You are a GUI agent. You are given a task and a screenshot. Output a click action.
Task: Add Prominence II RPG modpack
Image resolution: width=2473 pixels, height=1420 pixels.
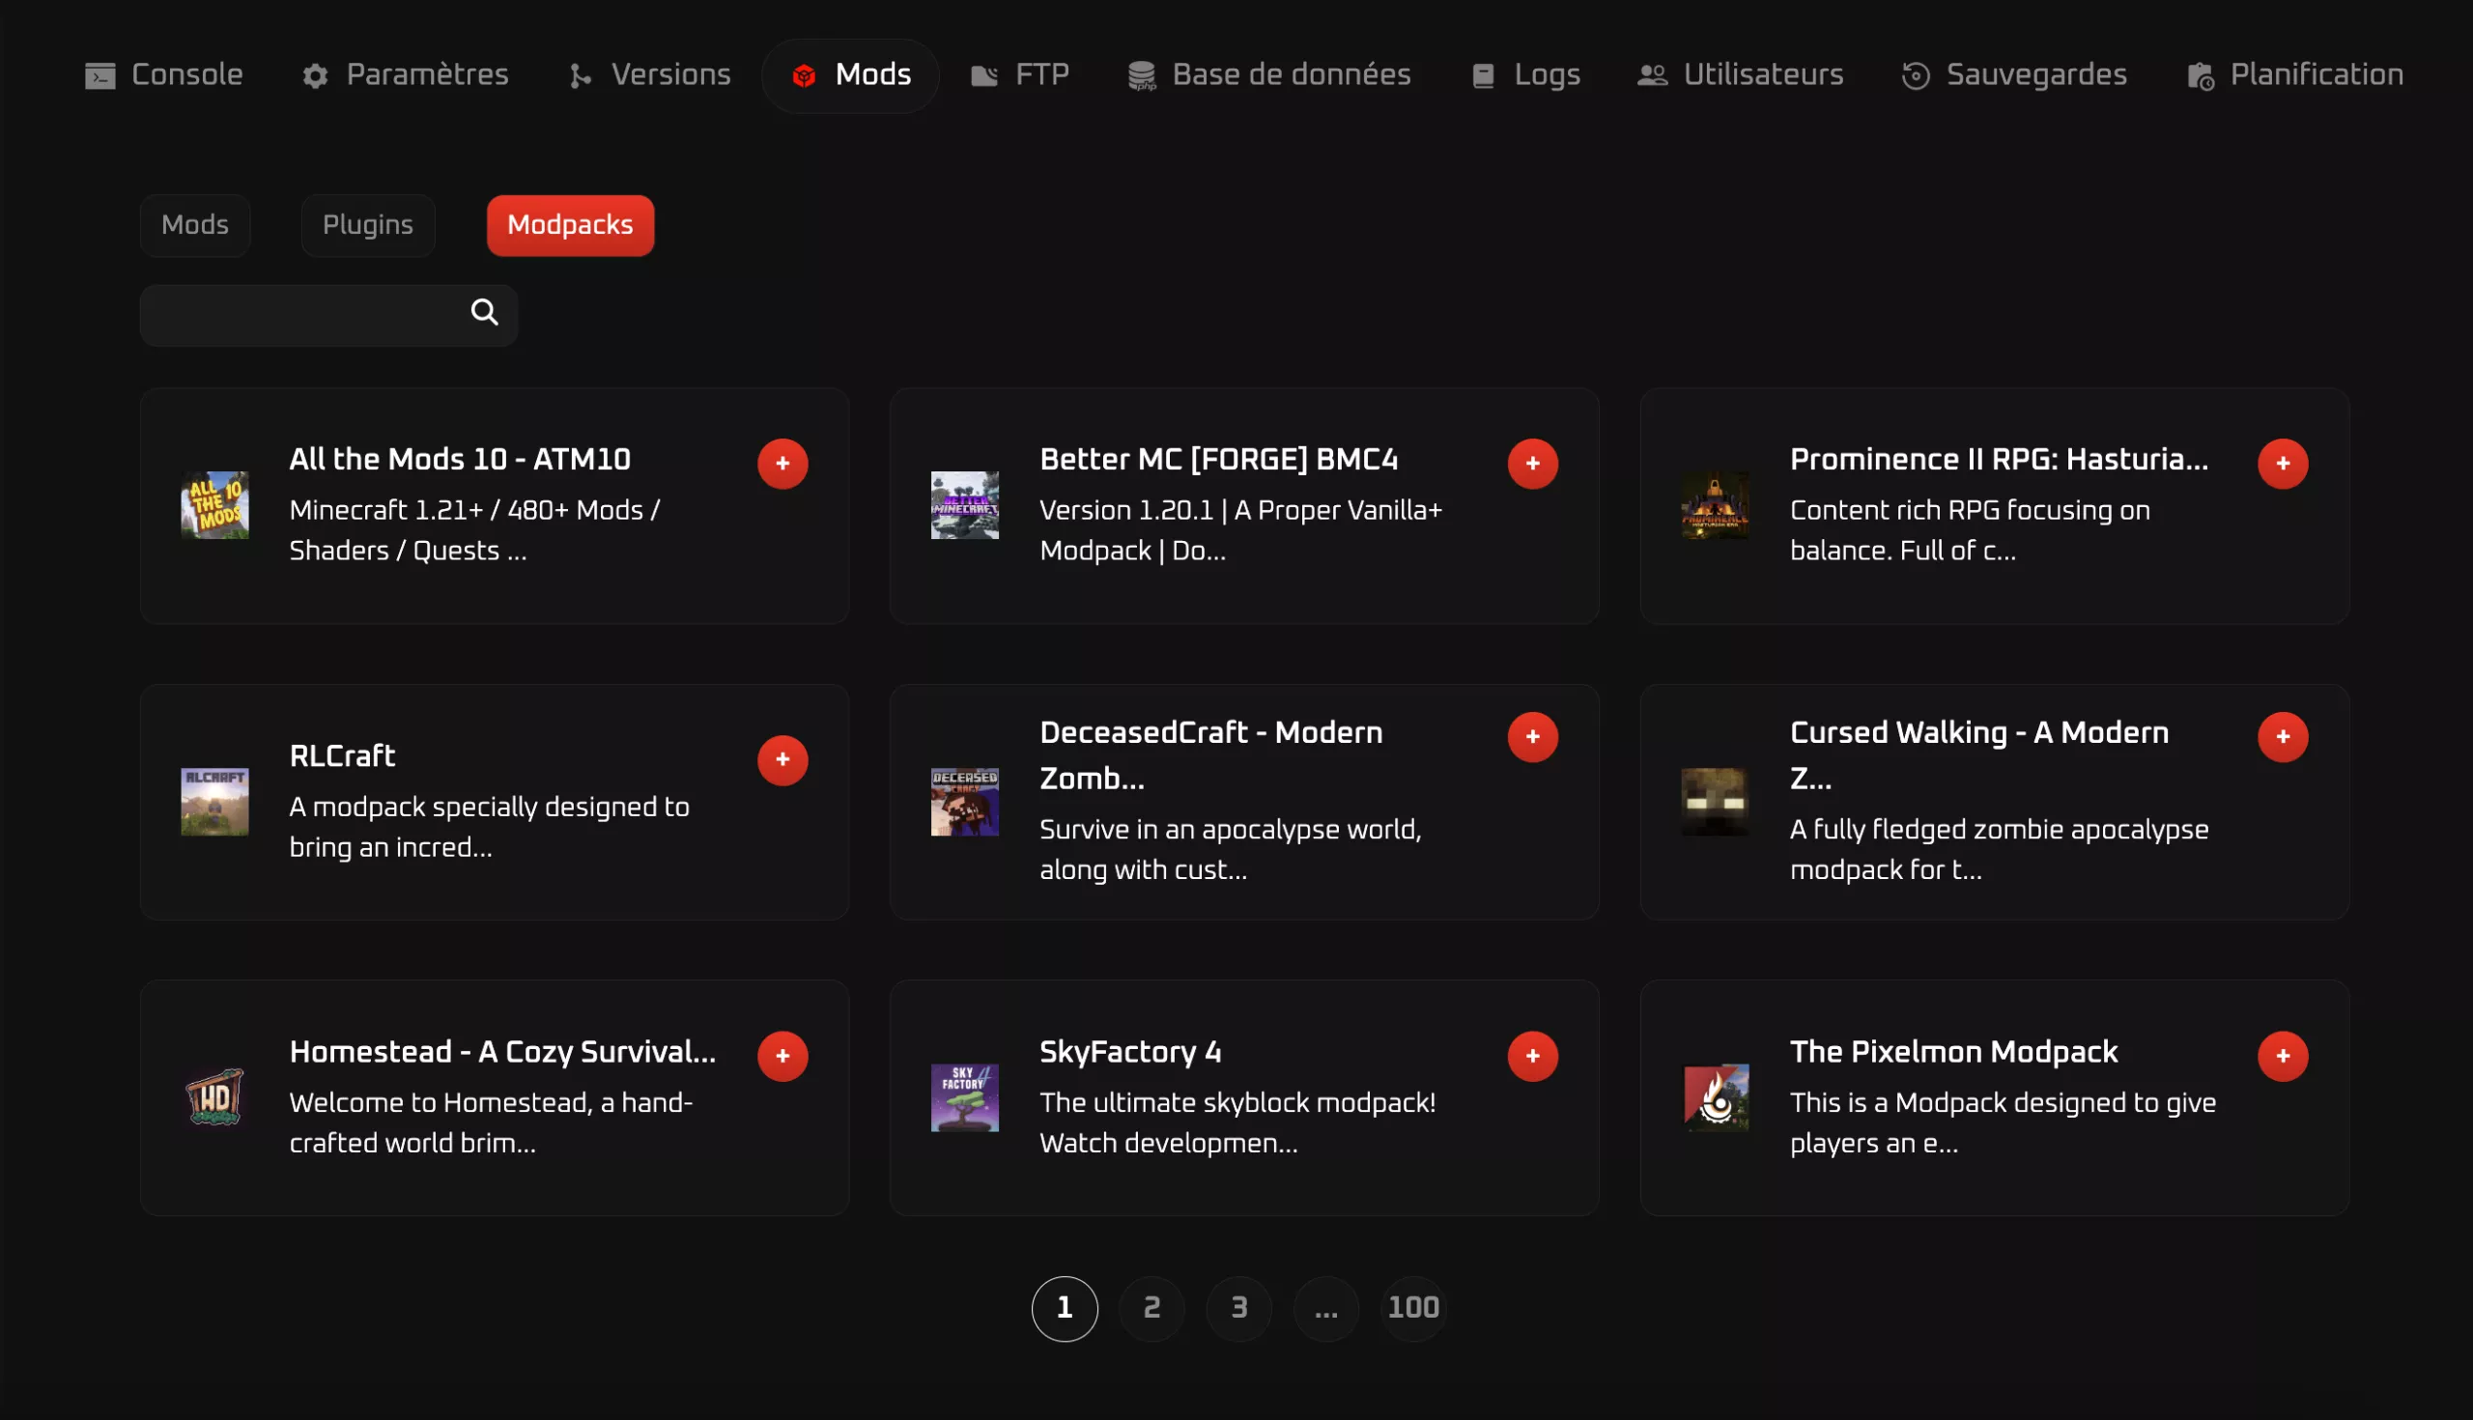click(x=2283, y=464)
